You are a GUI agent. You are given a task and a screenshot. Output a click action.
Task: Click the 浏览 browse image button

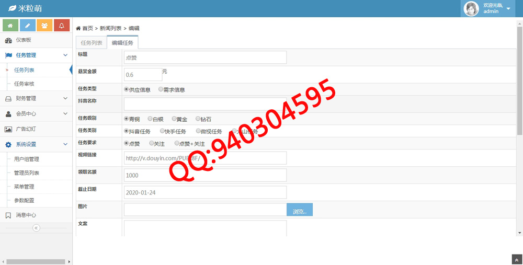(x=299, y=211)
